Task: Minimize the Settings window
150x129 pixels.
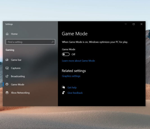Action: [x=126, y=24]
